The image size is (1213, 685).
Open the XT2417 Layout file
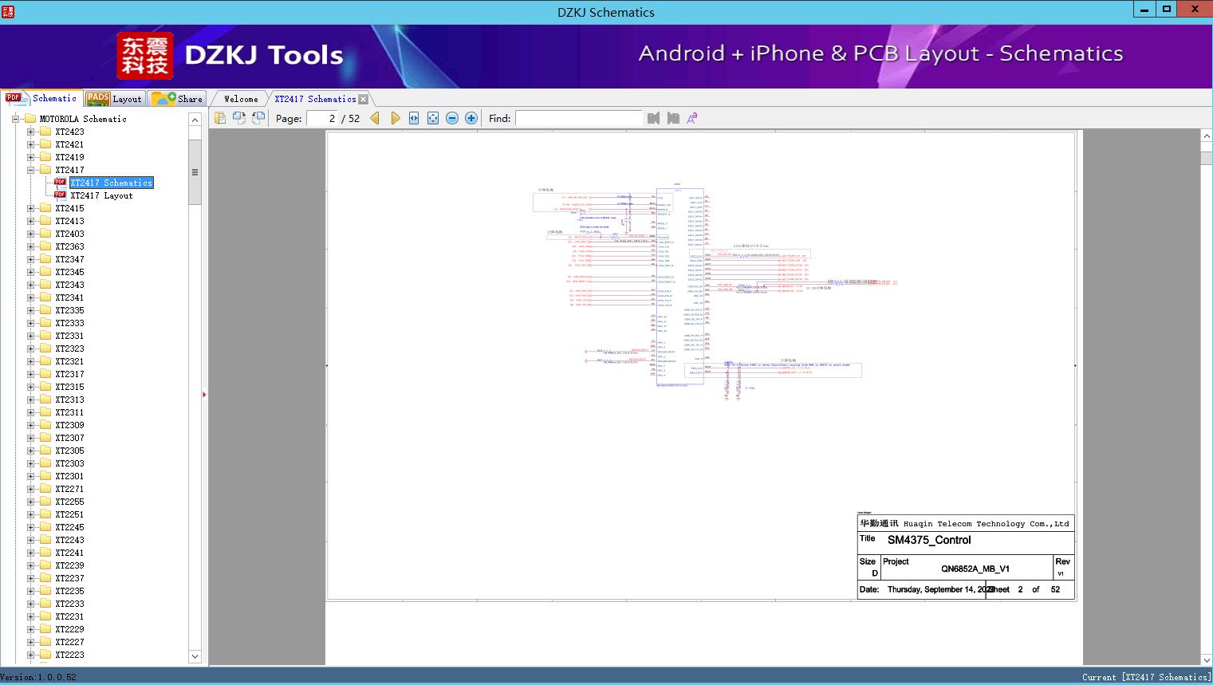[x=101, y=195]
